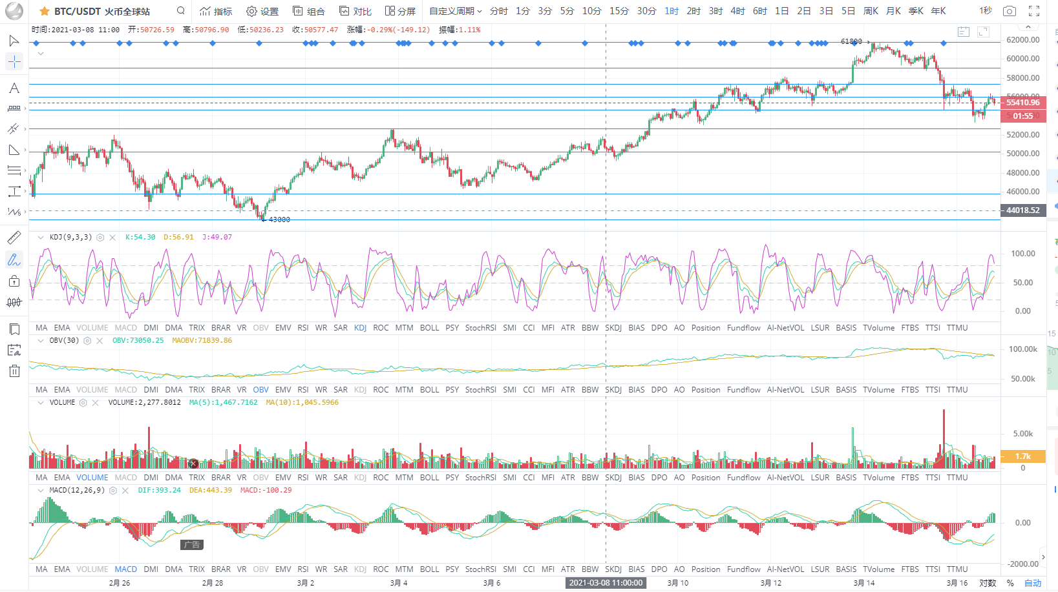Switch the MACD panel to BOLL
The image size is (1058, 592).
pos(429,569)
